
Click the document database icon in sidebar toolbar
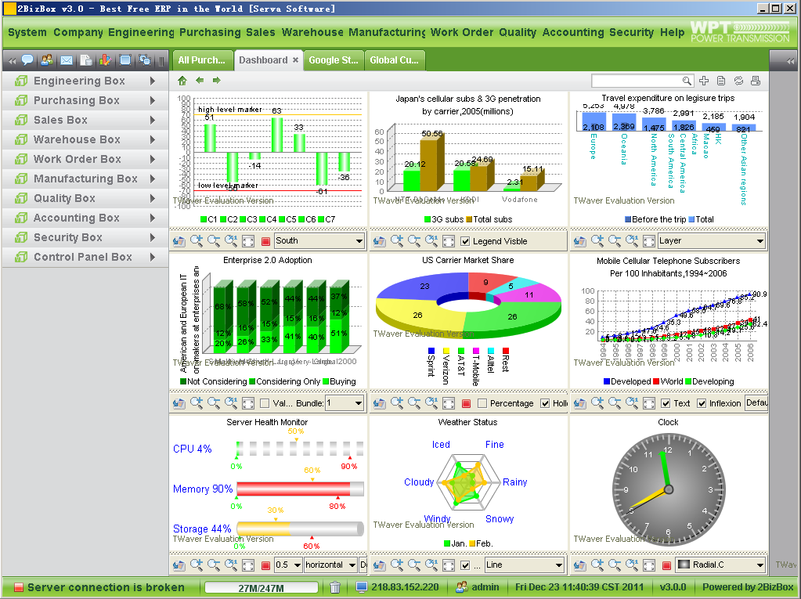click(86, 60)
